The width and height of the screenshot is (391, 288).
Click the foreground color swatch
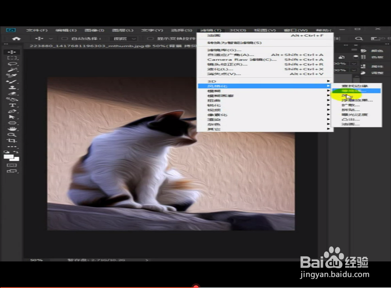(x=9, y=157)
